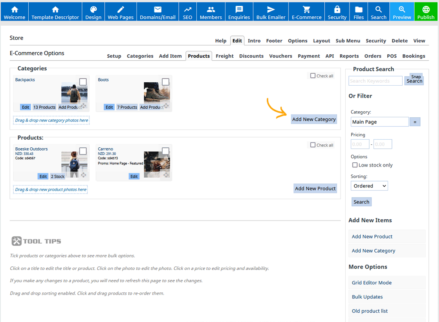Grab the Boeske Outdoors product move handle

tap(83, 175)
